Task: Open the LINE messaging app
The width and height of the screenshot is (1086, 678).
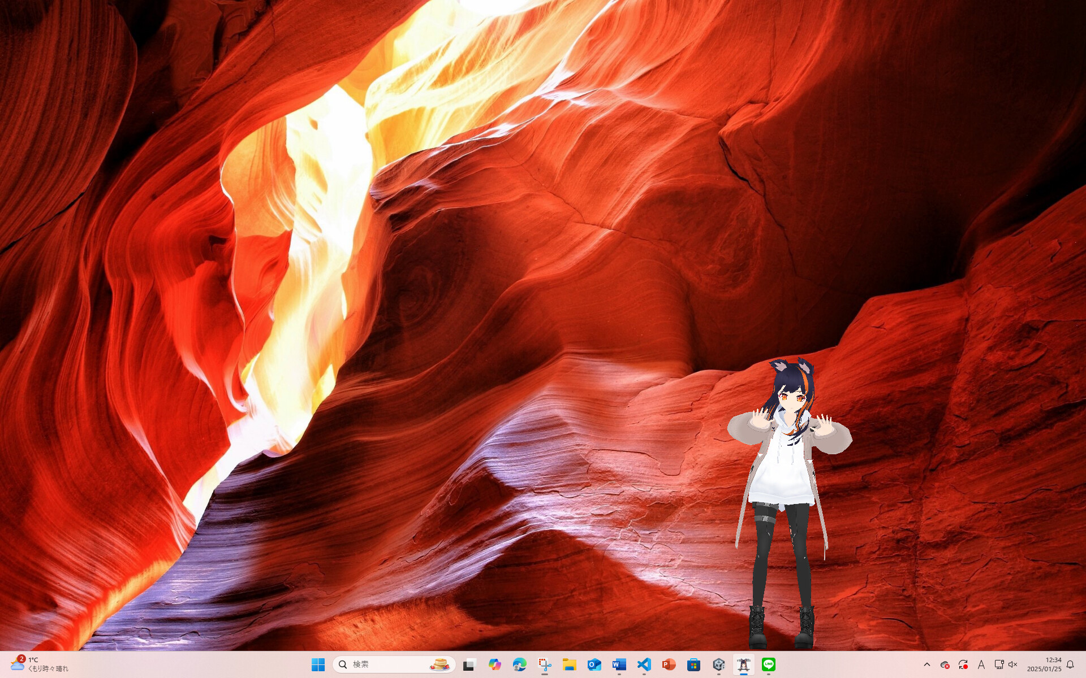Action: (769, 664)
